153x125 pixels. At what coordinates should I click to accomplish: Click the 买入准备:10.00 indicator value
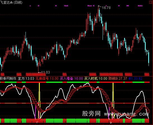coord(71,79)
